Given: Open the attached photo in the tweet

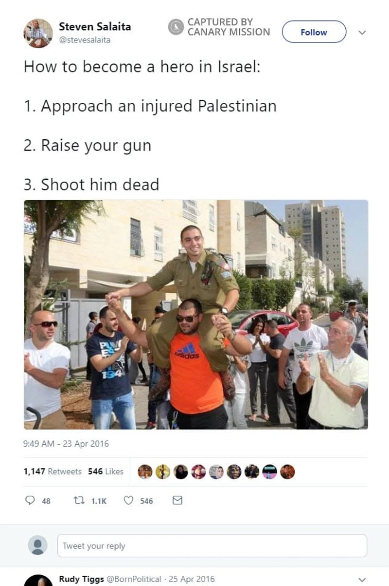Looking at the screenshot, I should (196, 314).
